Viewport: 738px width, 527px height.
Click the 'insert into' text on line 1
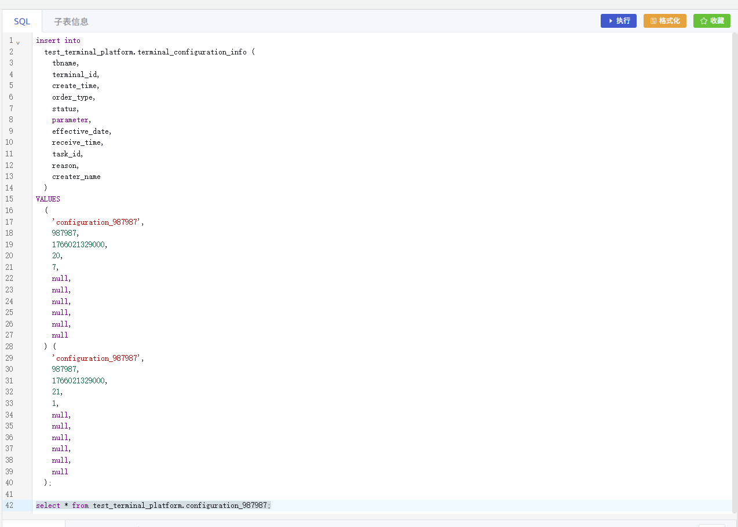coord(58,41)
